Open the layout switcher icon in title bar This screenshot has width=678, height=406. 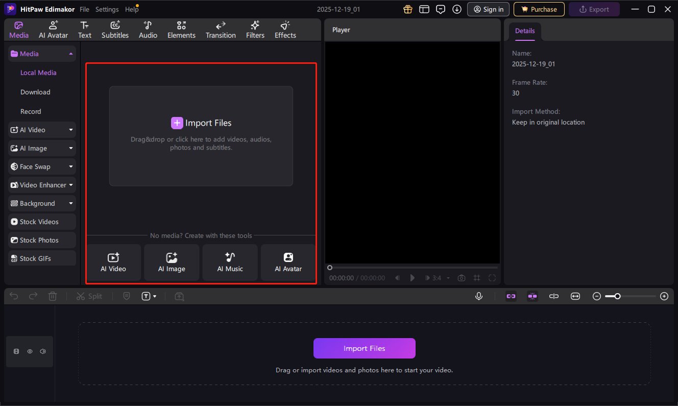[424, 9]
